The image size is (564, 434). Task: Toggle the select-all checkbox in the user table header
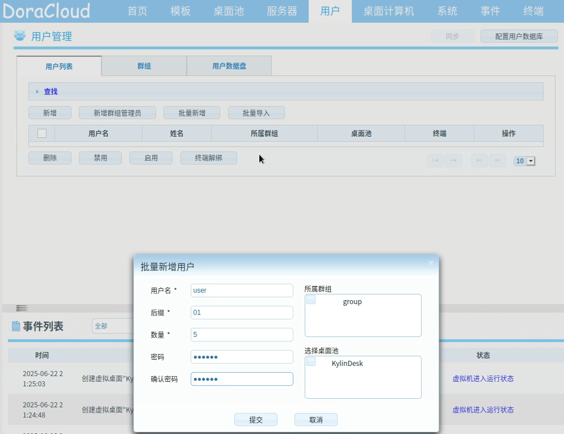[x=40, y=133]
